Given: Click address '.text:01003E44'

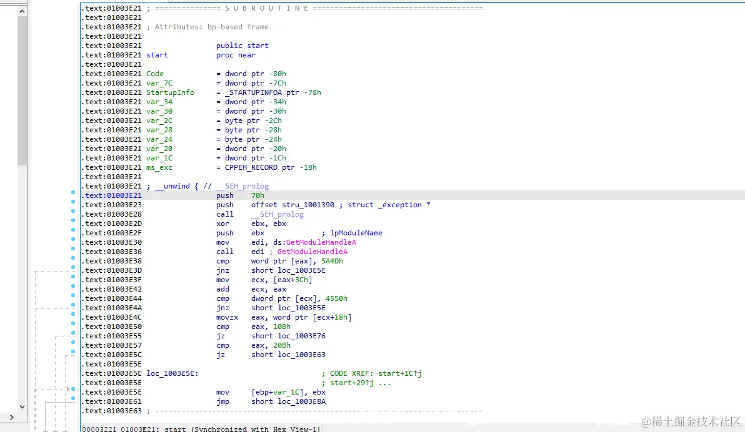Looking at the screenshot, I should point(112,298).
